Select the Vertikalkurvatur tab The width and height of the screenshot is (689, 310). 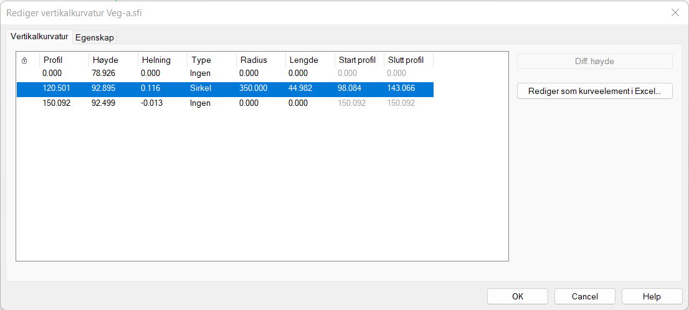coord(39,37)
